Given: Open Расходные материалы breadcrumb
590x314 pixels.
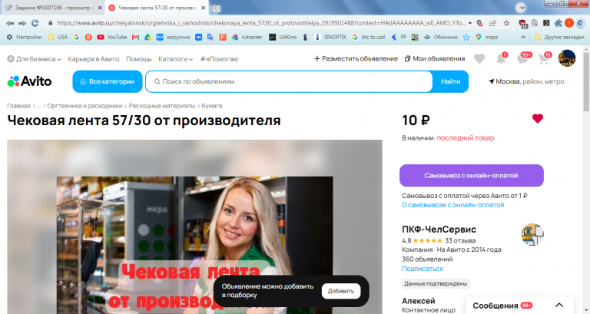Looking at the screenshot, I should point(162,106).
